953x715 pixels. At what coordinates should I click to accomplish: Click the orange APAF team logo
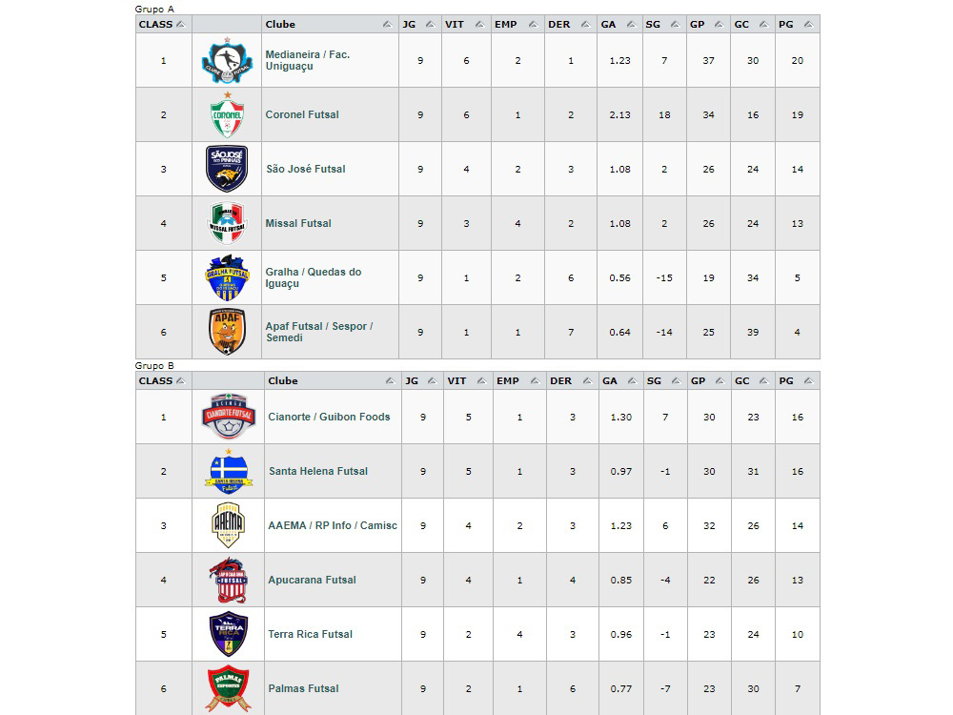tap(227, 332)
